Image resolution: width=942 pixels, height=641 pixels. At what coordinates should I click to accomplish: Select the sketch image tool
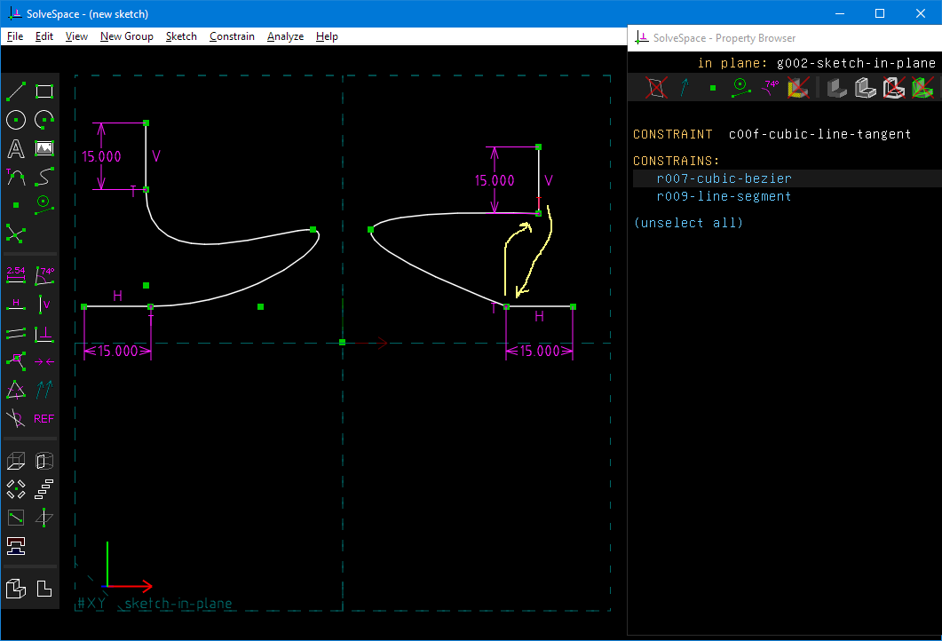pyautogui.click(x=44, y=147)
